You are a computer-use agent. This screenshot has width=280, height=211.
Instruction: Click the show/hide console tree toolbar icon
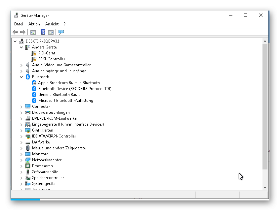(33, 32)
